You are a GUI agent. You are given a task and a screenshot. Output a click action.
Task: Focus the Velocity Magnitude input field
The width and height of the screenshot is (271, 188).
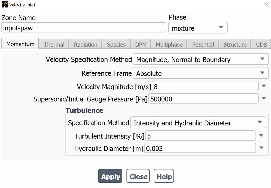point(205,86)
